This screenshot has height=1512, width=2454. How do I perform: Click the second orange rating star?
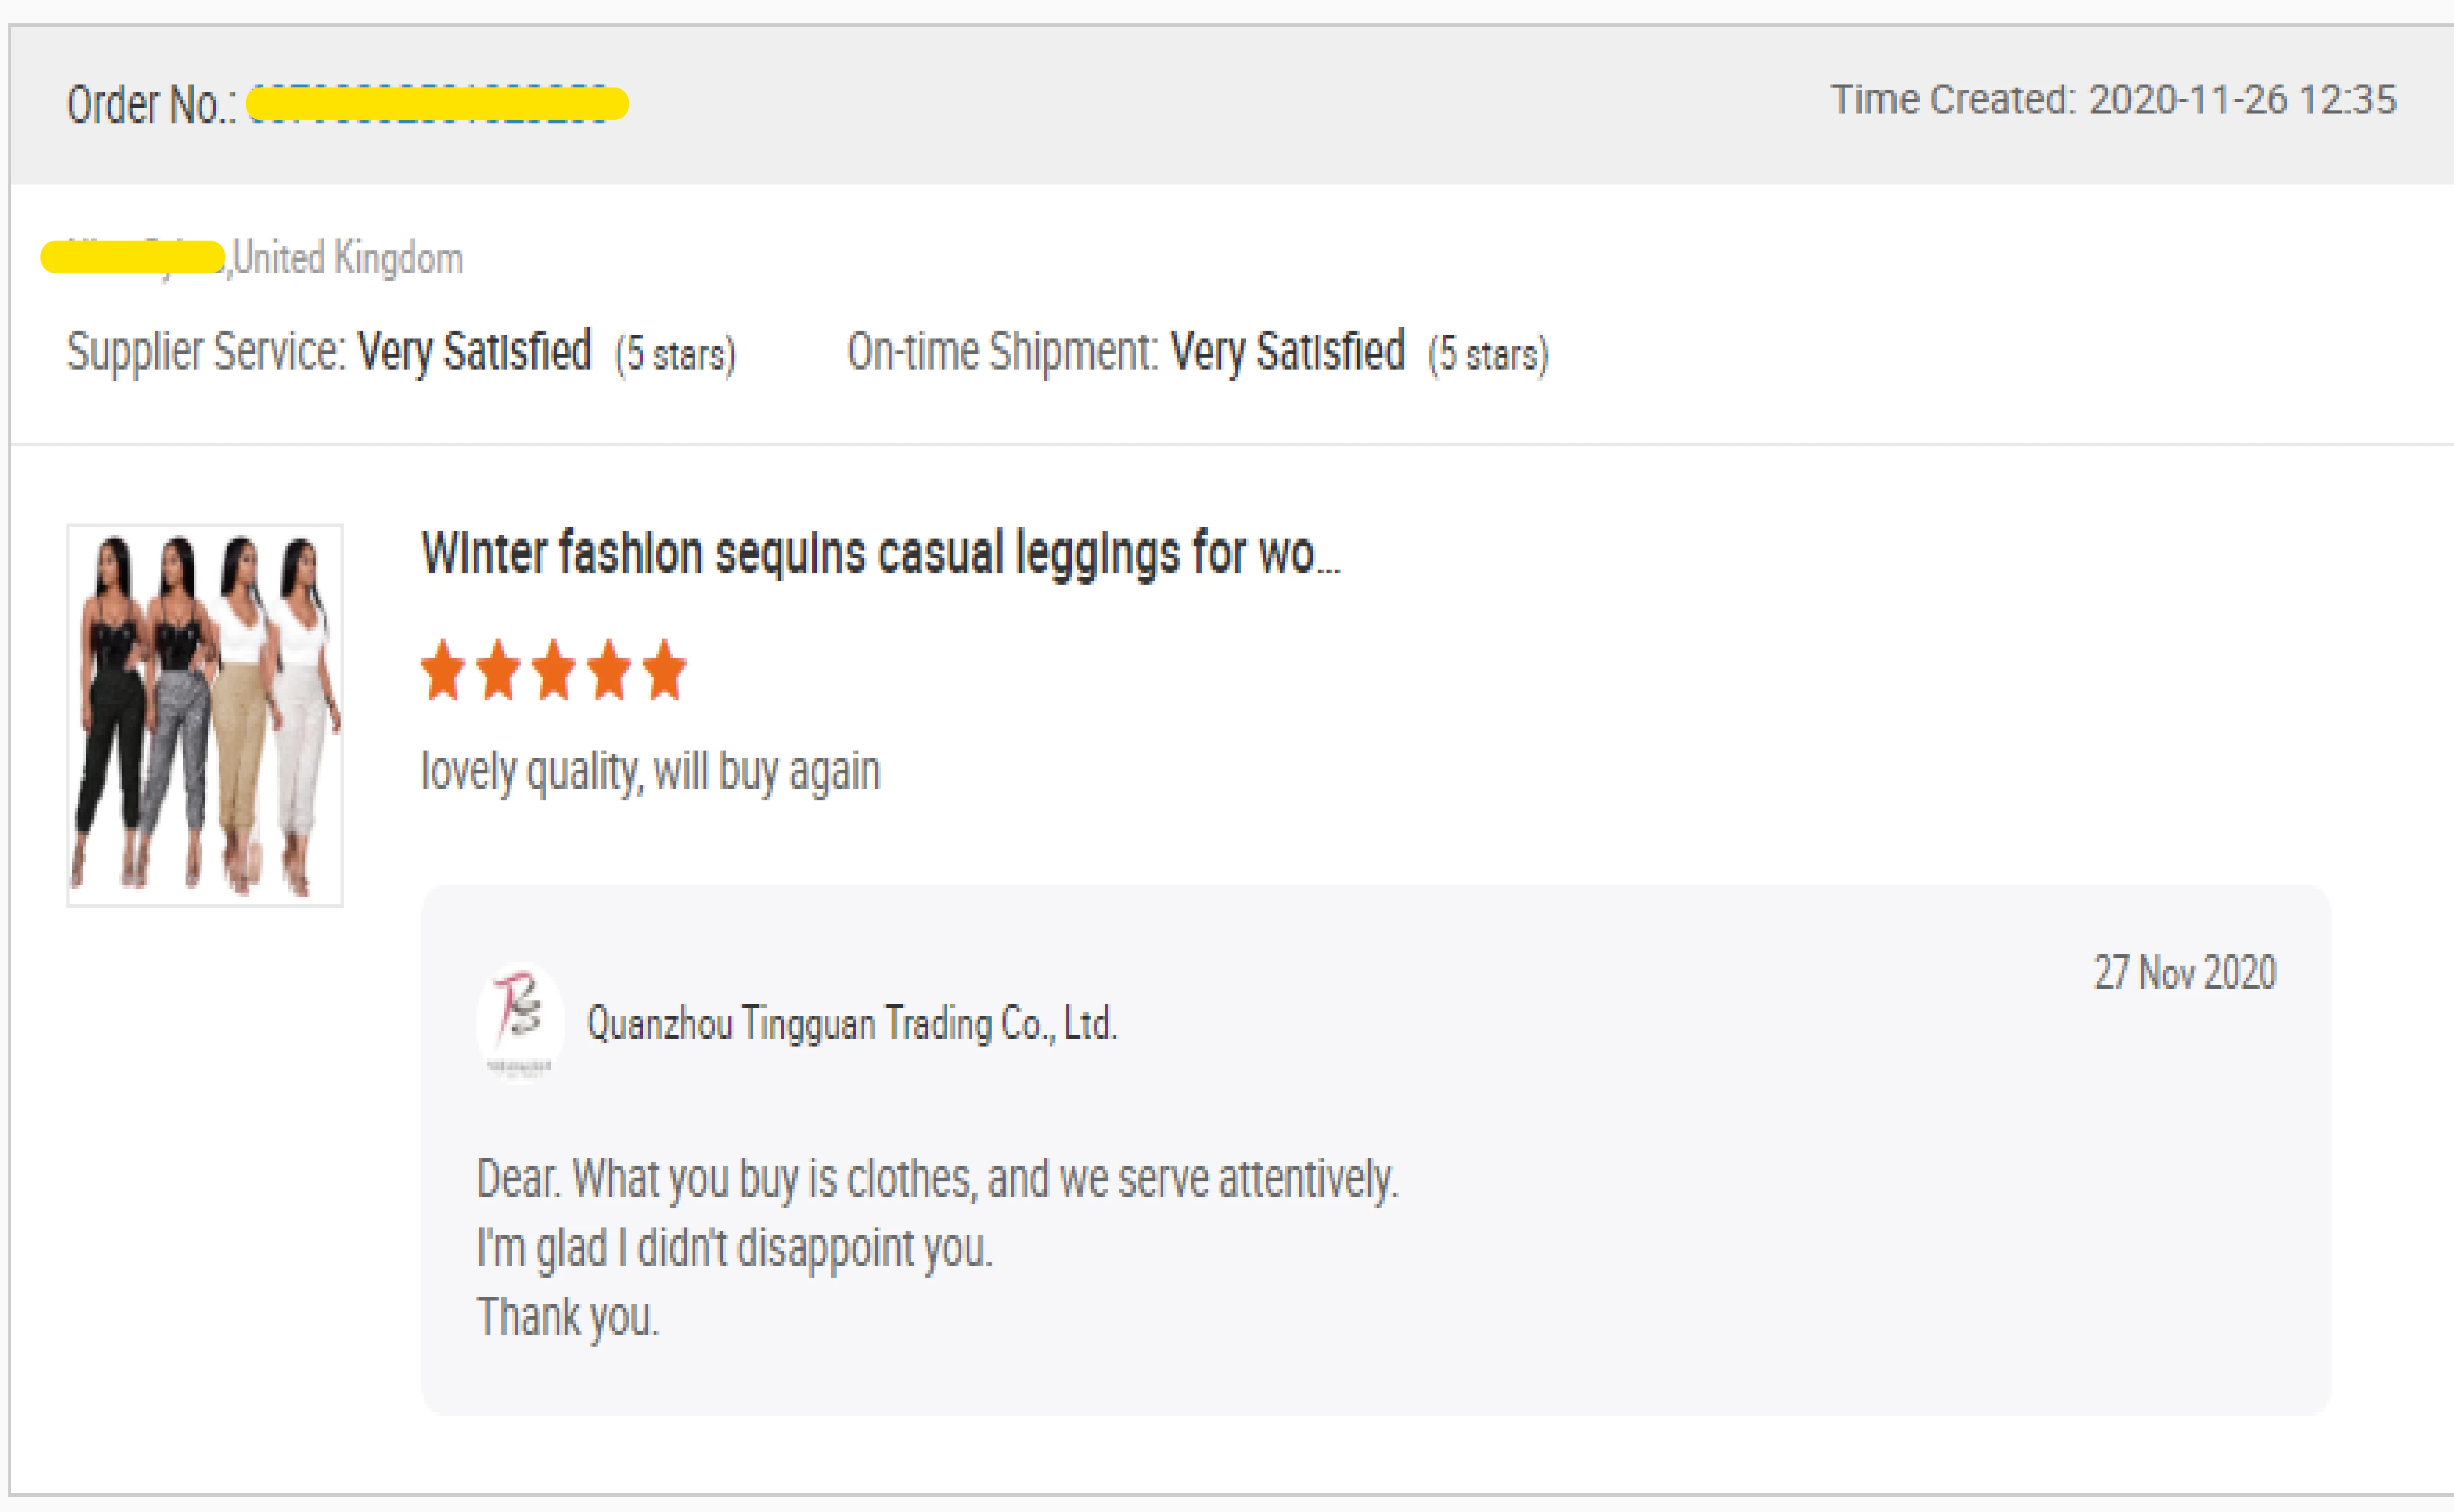(x=499, y=670)
